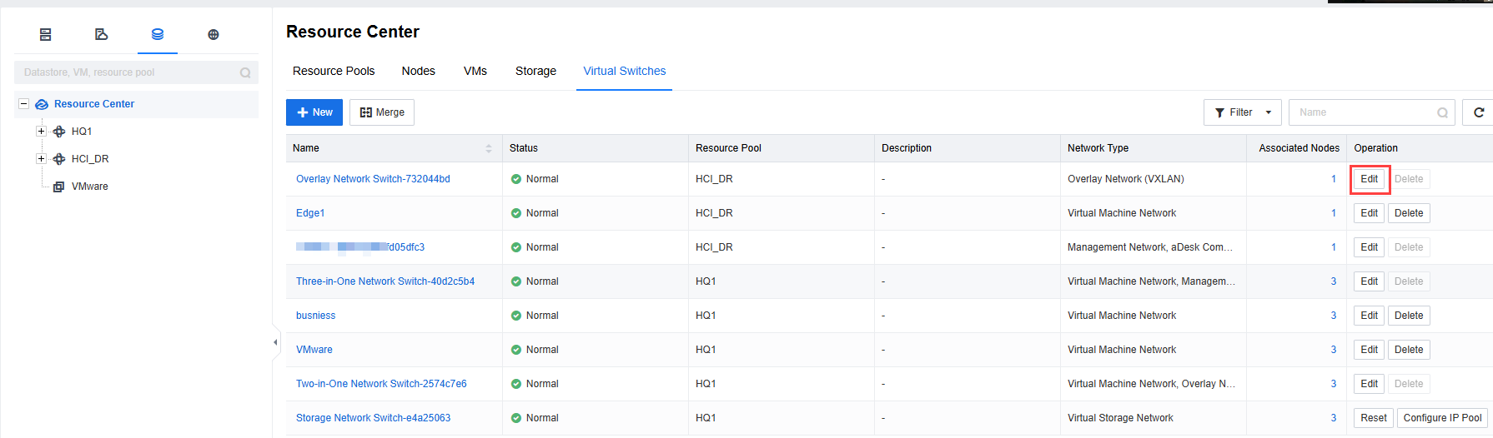Click the refresh icon button

click(1479, 112)
